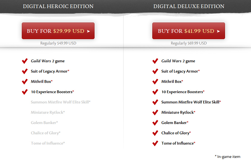
Task: Click the Digital Deluxe Edition heading
Action: pyautogui.click(x=189, y=6)
